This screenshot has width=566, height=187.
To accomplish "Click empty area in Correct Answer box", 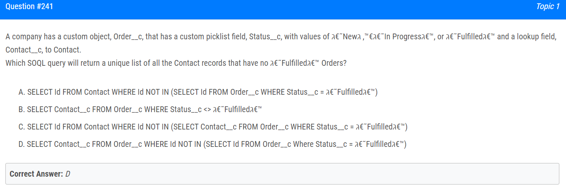I will coord(315,174).
